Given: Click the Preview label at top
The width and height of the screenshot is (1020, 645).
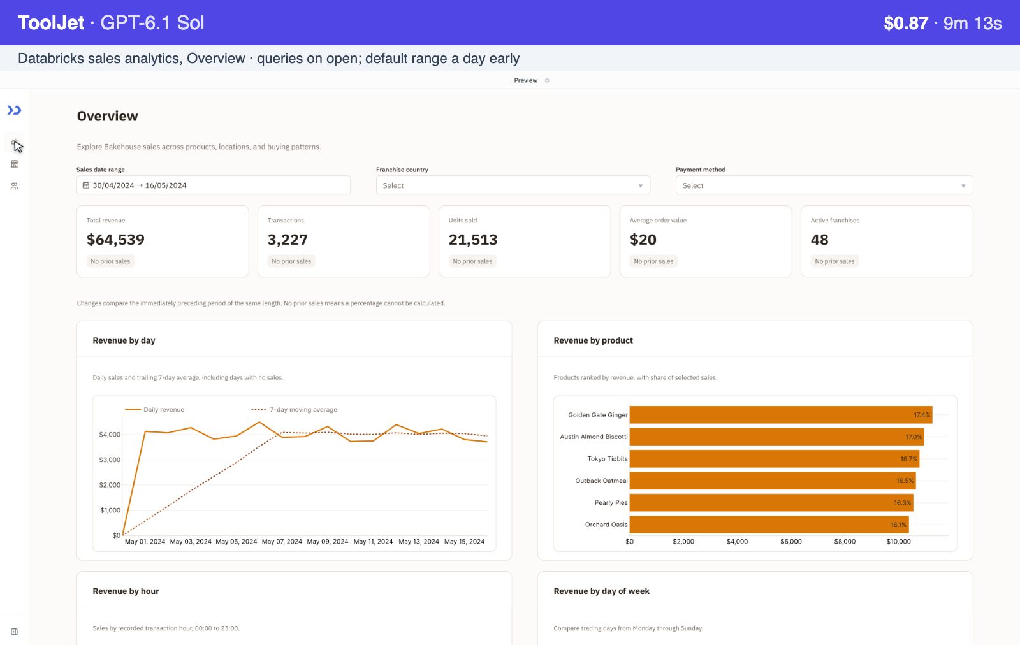Looking at the screenshot, I should click(526, 80).
